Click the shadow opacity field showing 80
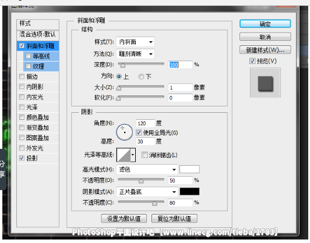The image size is (310, 243). coord(180,203)
